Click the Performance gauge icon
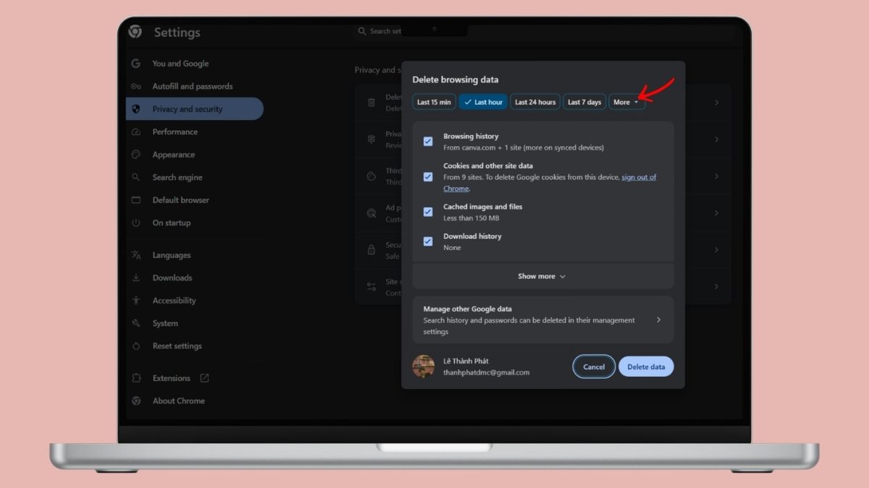 tap(135, 132)
